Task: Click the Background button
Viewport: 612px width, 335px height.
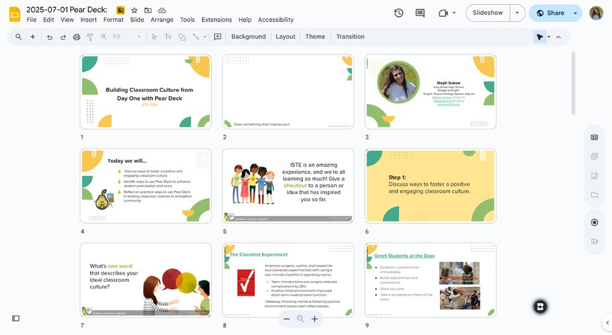Action: point(248,37)
